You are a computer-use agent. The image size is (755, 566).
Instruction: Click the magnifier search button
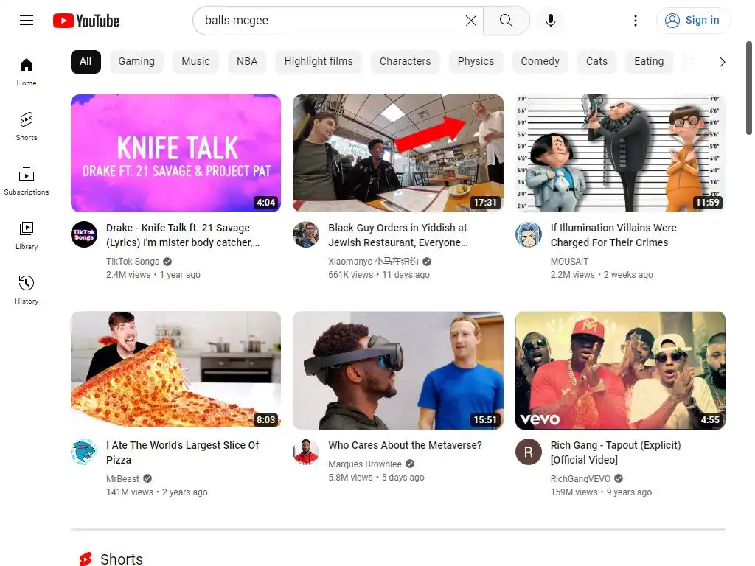coord(506,20)
